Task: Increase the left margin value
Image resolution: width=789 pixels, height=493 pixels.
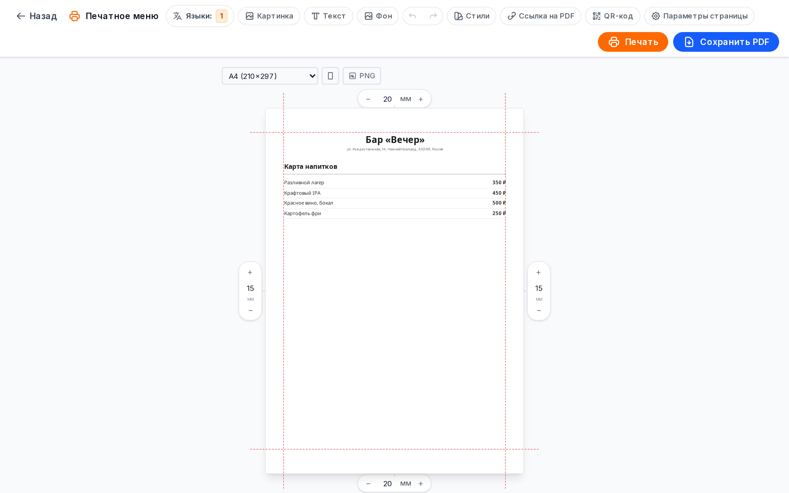Action: (x=250, y=272)
